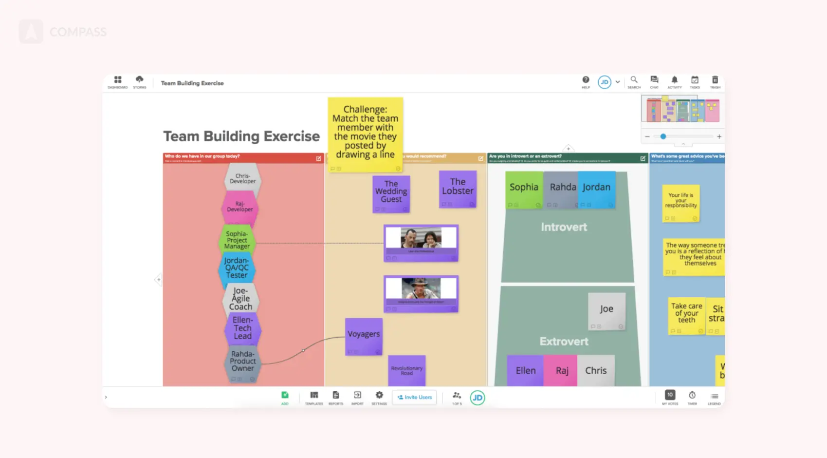
Task: Select the Revolutionary Road sticky
Action: coord(407,371)
